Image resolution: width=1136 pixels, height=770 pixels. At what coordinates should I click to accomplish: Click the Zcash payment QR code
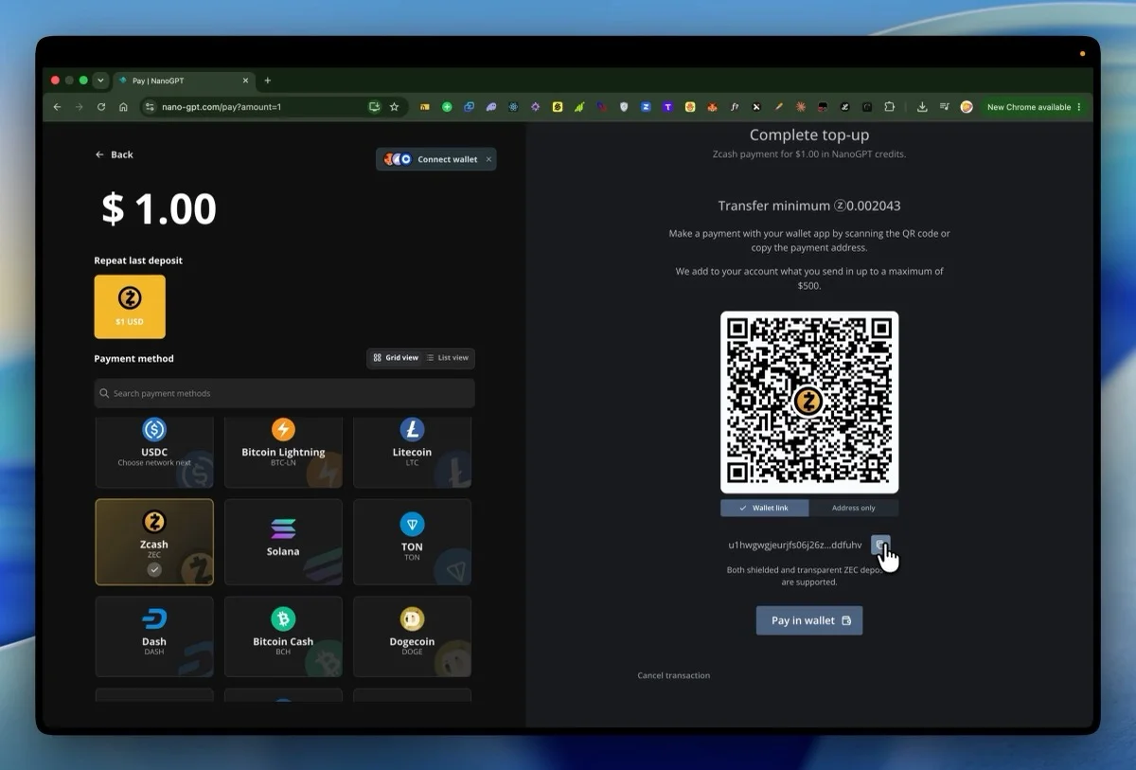pyautogui.click(x=809, y=402)
